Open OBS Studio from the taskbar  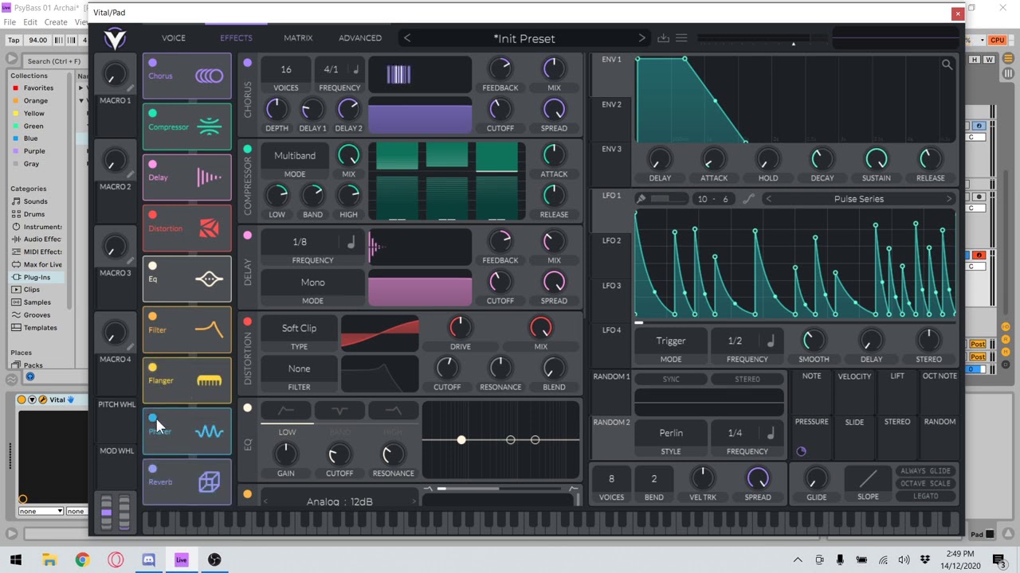click(214, 559)
